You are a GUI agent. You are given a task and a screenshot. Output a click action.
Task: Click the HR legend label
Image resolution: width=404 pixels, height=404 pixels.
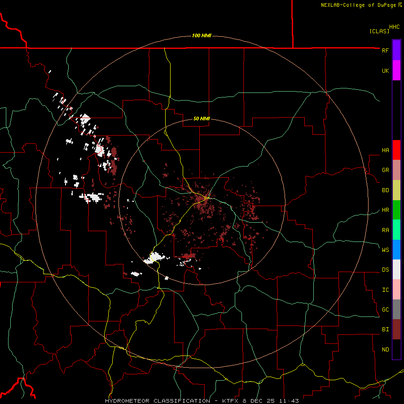tap(385, 210)
